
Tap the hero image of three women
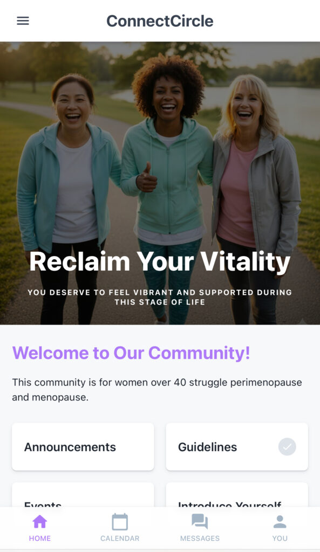pyautogui.click(x=160, y=183)
